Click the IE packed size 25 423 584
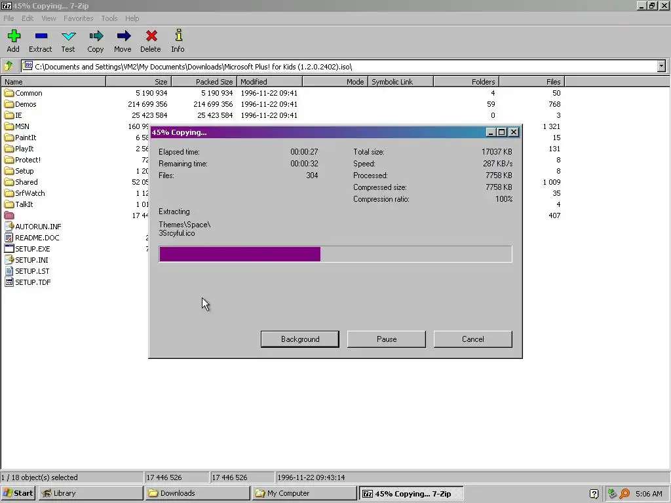This screenshot has height=503, width=671. pos(215,115)
